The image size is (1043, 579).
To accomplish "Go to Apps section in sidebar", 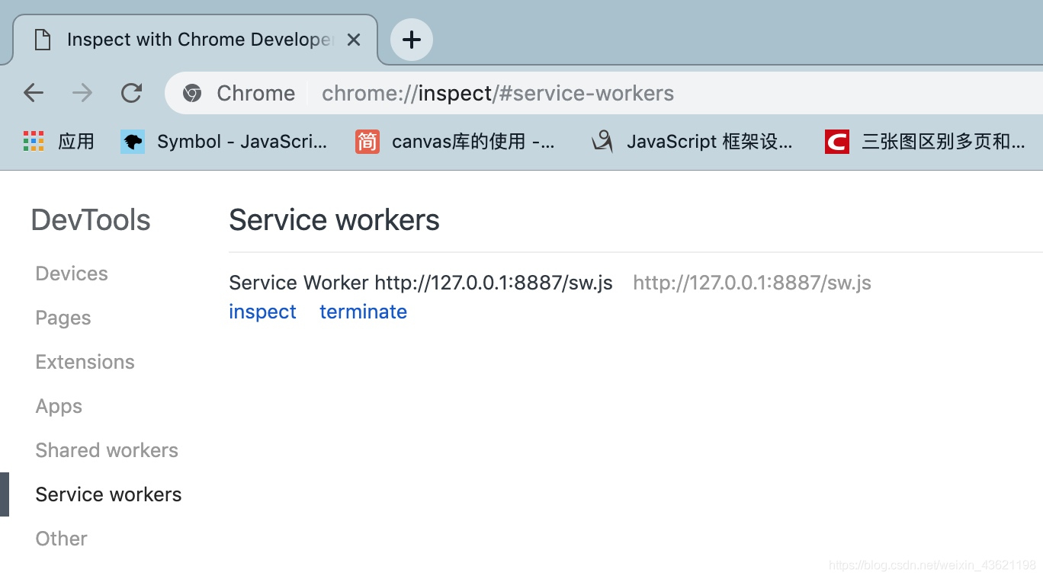I will [59, 406].
